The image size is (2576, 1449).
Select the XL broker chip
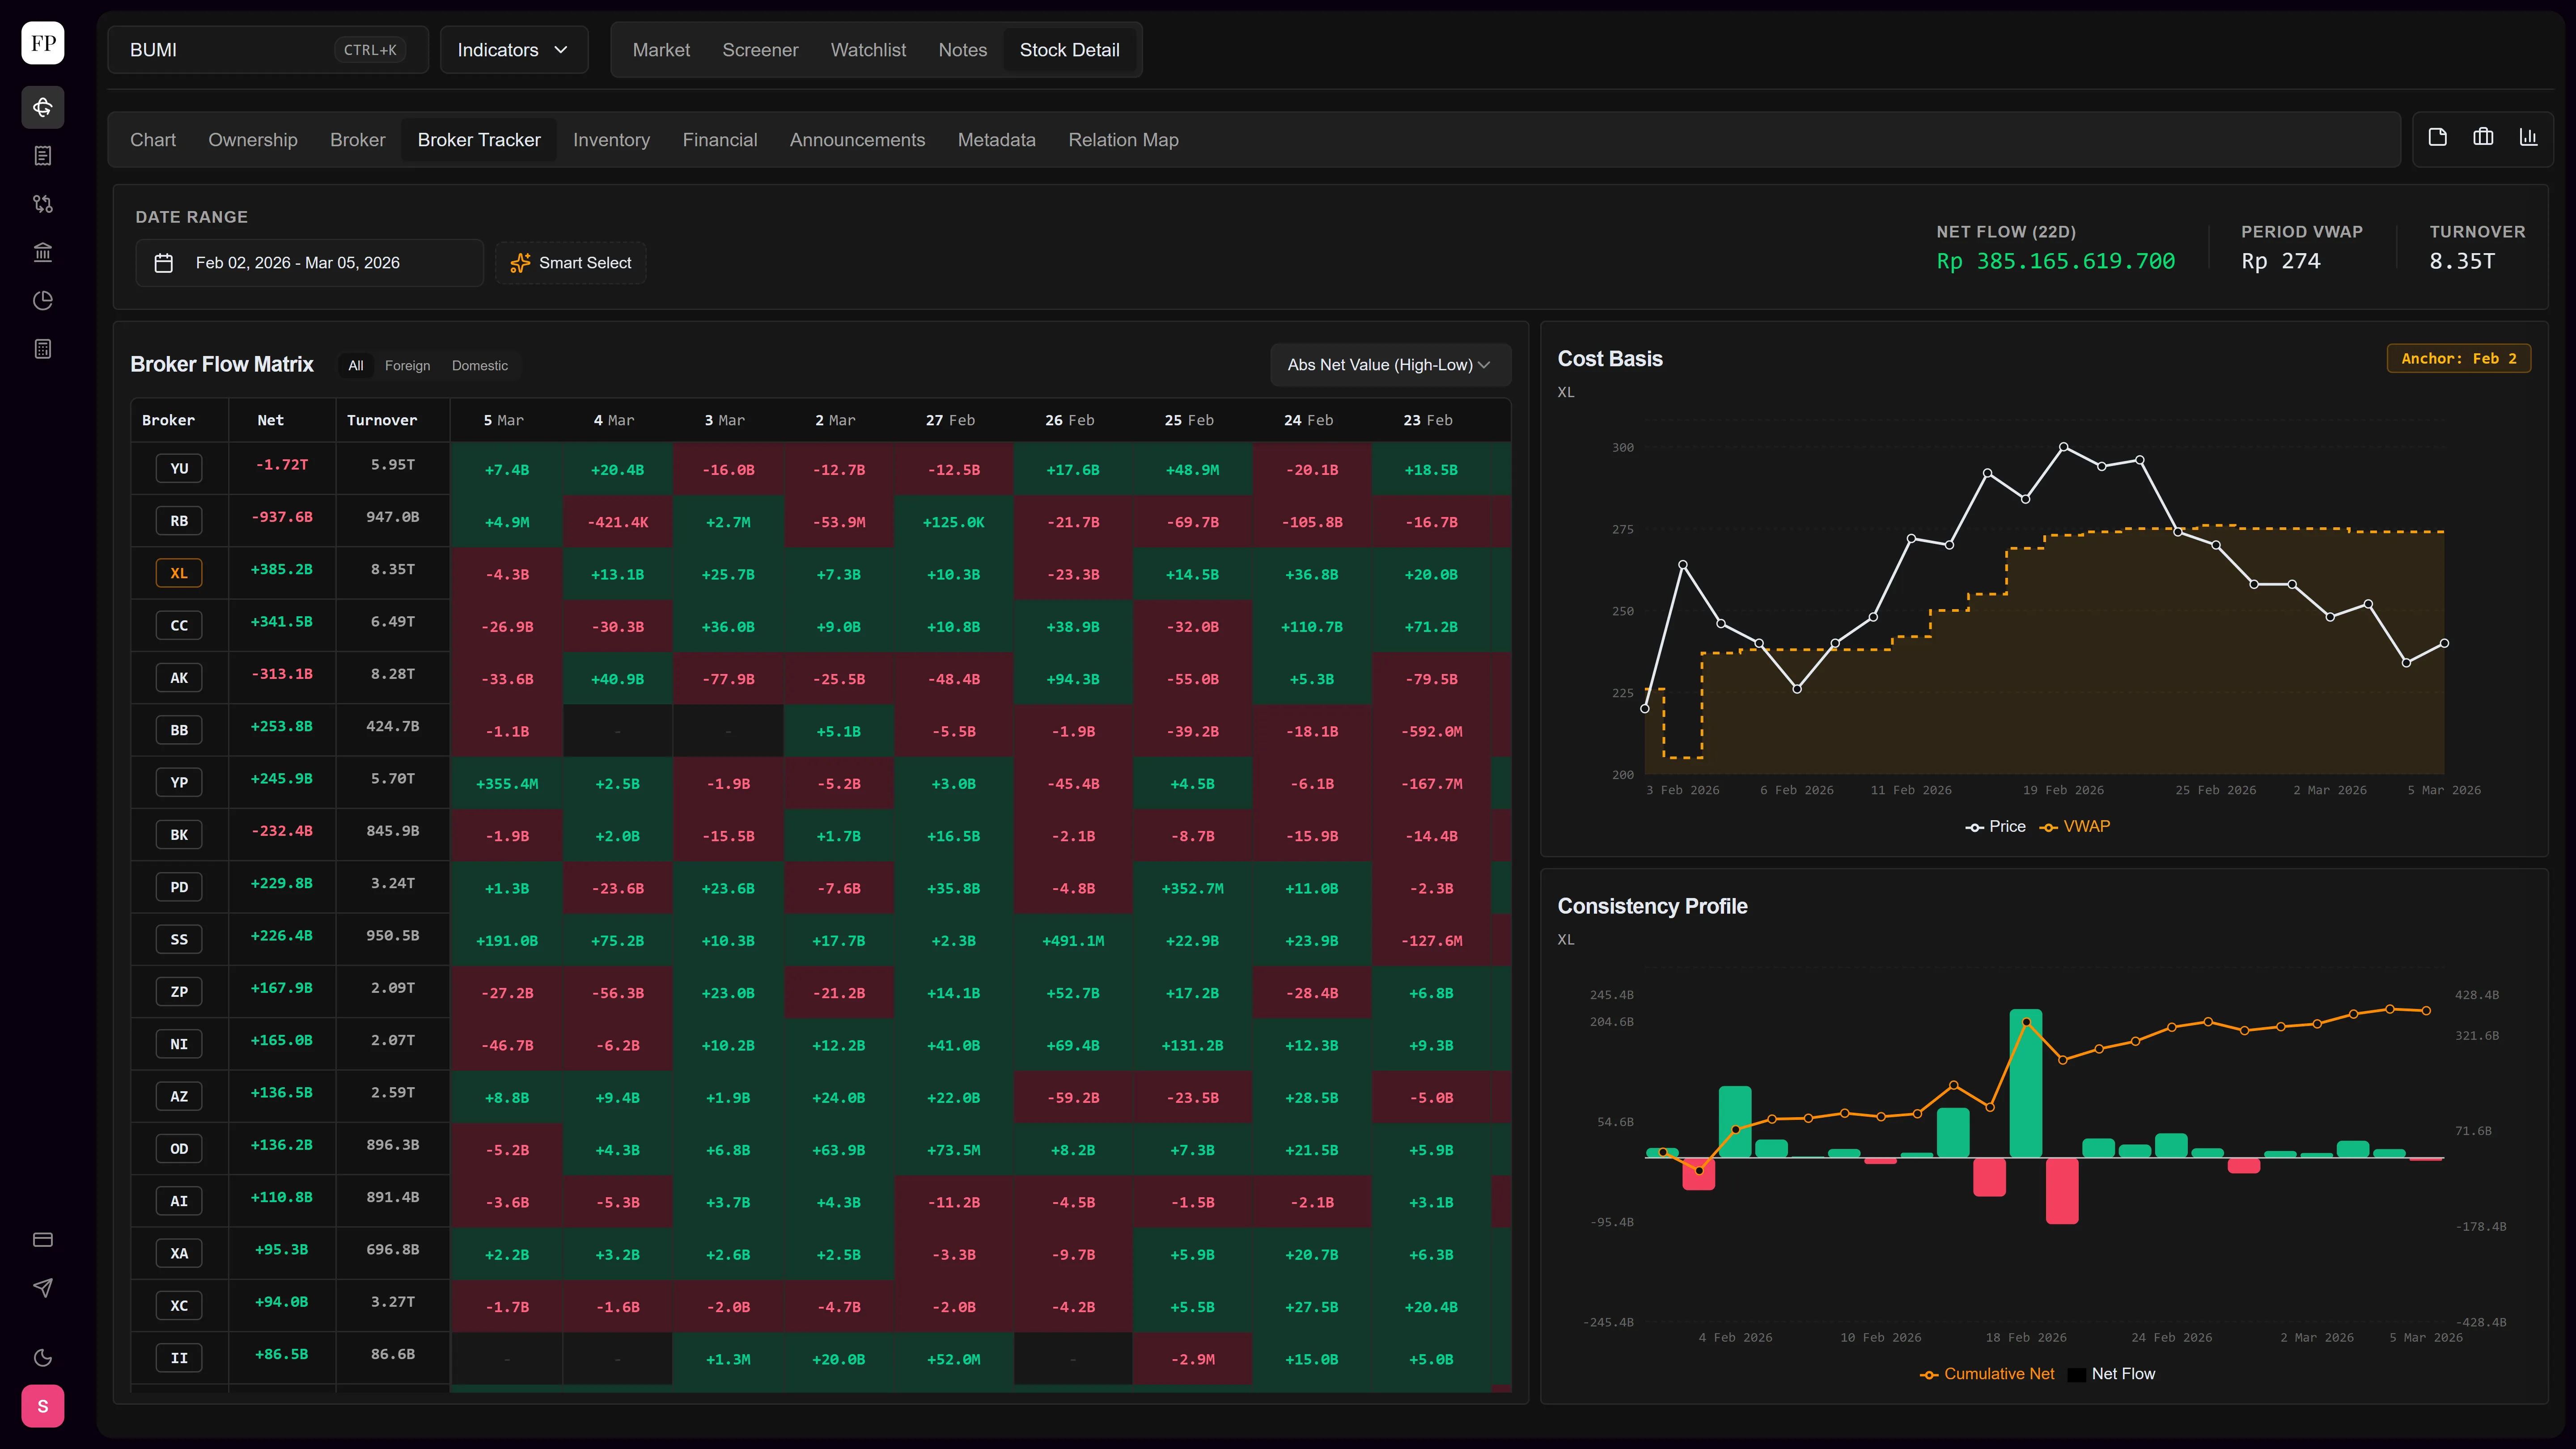coord(179,573)
